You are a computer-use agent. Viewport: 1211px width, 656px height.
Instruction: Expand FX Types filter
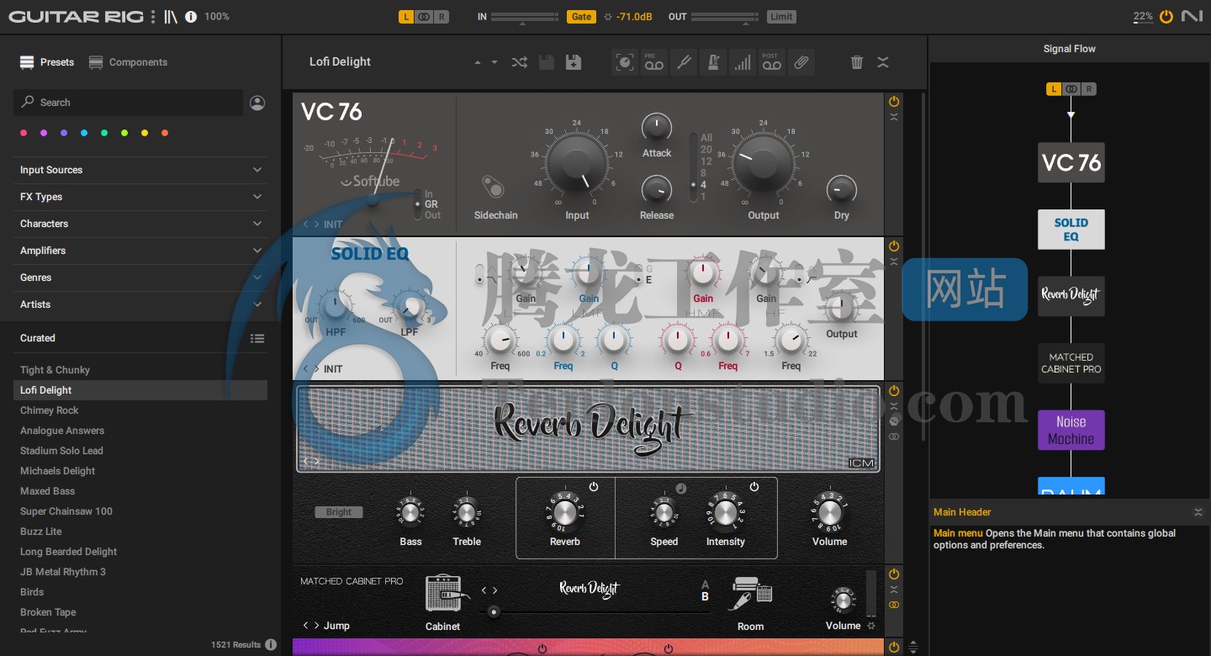[x=140, y=197]
